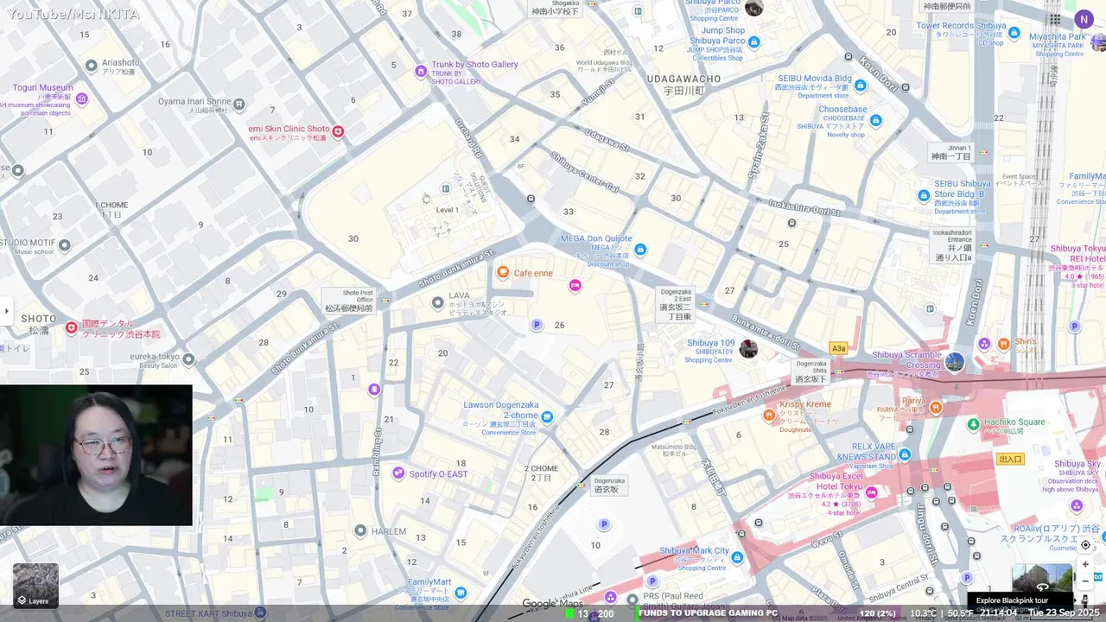This screenshot has height=622, width=1106.
Task: Select the Lawson Dogenzaka 2-chome pin
Action: click(x=547, y=417)
